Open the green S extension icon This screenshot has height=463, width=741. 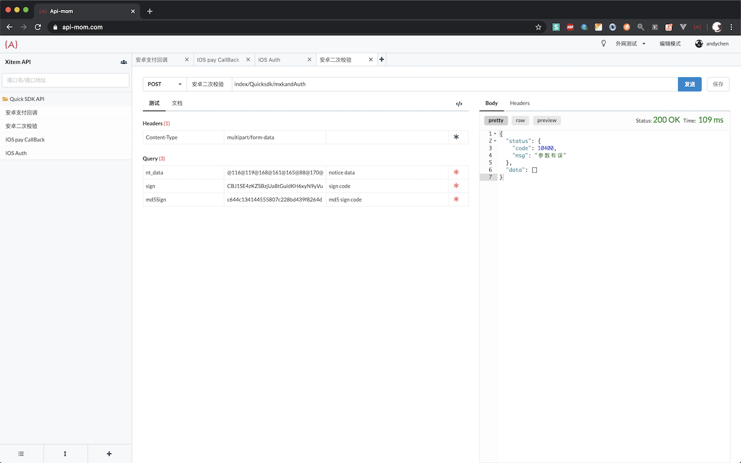click(556, 27)
